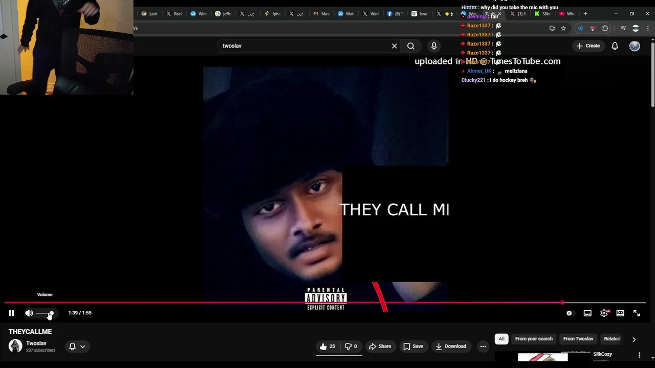Viewport: 655px width, 368px height.
Task: Open YouTube notifications bell
Action: 615,46
